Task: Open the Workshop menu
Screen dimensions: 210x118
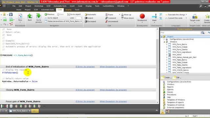Action: [39, 6]
